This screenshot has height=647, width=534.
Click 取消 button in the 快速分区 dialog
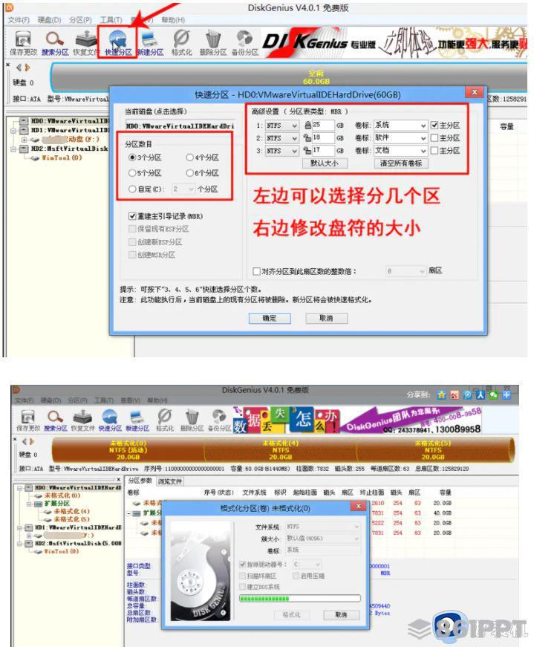tap(327, 318)
